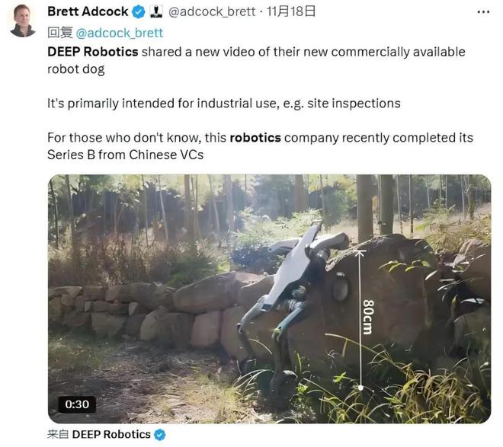Click the Brett Adcock display name
503x447 pixels.
click(x=88, y=12)
